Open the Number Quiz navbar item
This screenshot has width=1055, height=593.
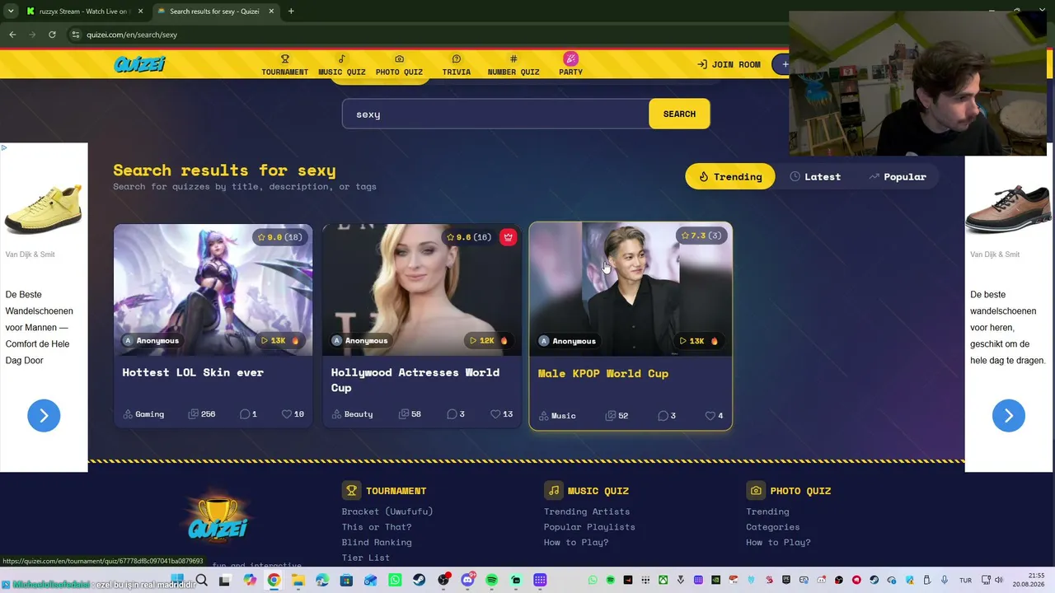tap(513, 64)
